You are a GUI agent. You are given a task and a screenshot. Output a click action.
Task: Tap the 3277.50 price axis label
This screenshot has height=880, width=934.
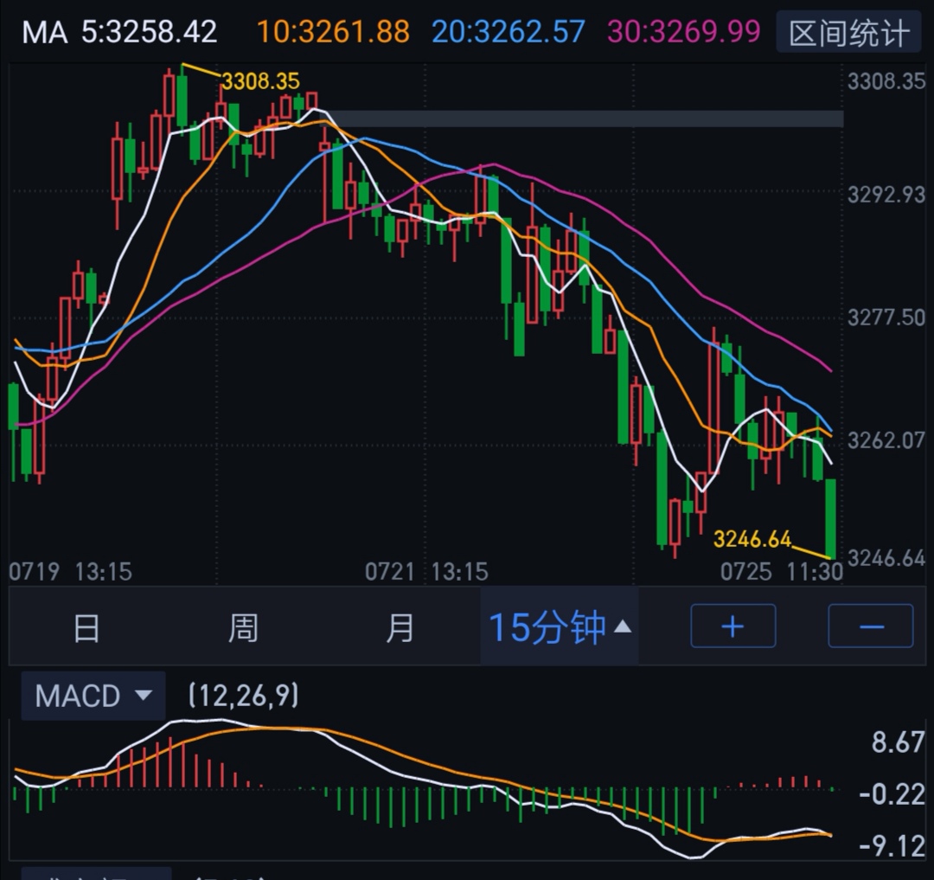(886, 317)
